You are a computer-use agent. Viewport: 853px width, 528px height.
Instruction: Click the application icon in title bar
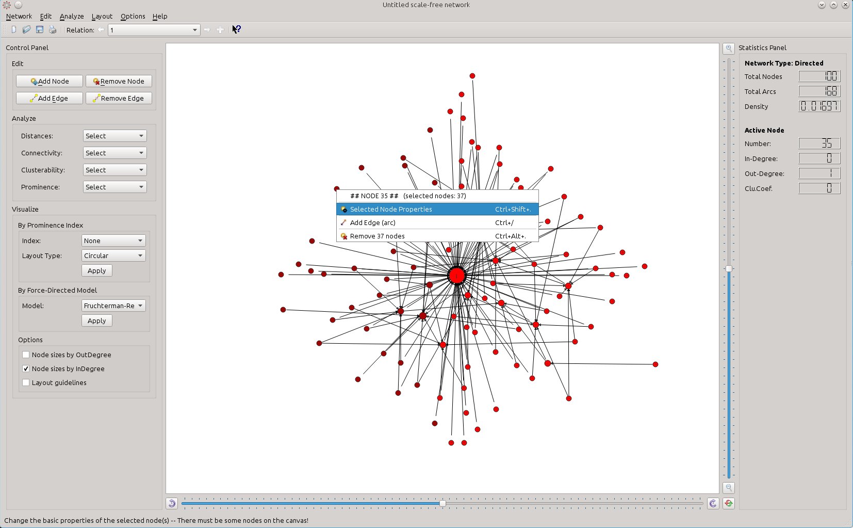click(7, 5)
